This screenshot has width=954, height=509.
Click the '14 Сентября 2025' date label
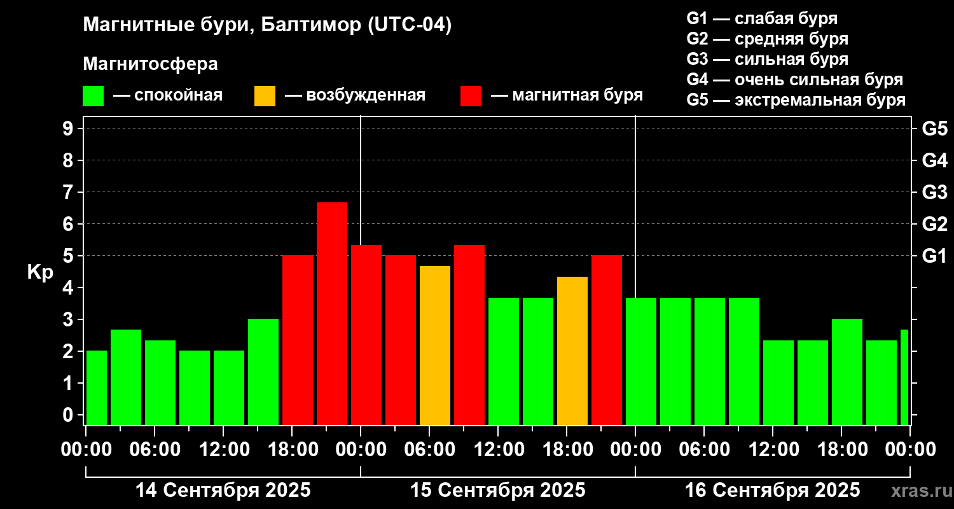(223, 491)
